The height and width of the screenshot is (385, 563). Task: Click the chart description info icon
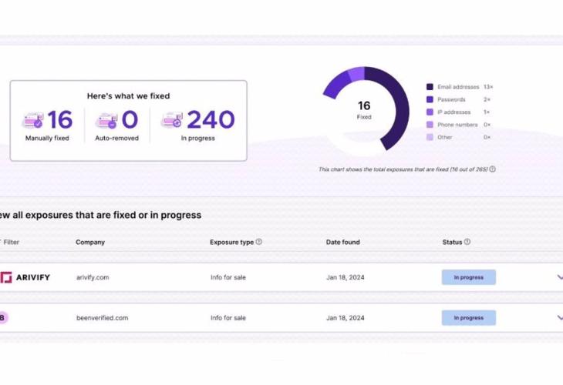(492, 169)
